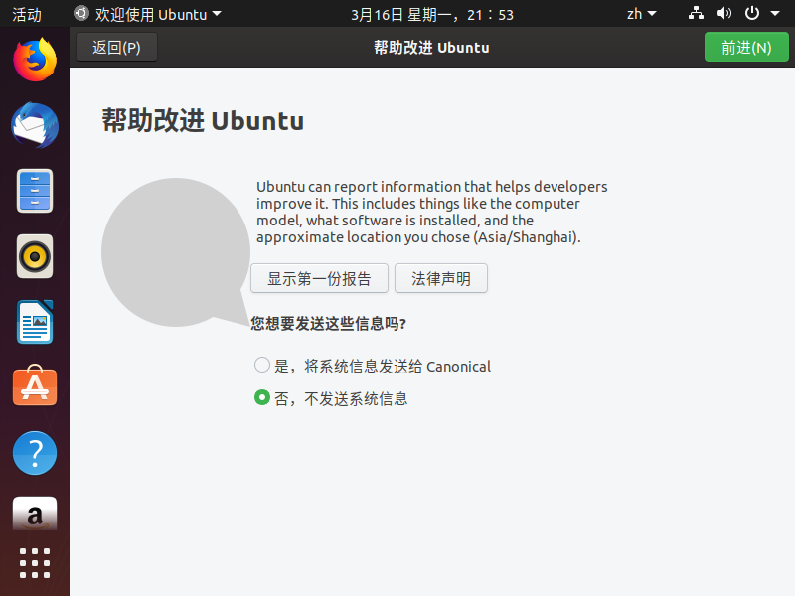Open the clock and calendar menu
The height and width of the screenshot is (596, 795).
click(432, 14)
